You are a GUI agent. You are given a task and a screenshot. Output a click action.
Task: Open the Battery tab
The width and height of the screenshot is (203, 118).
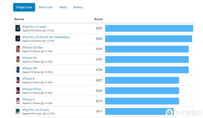coord(78,7)
